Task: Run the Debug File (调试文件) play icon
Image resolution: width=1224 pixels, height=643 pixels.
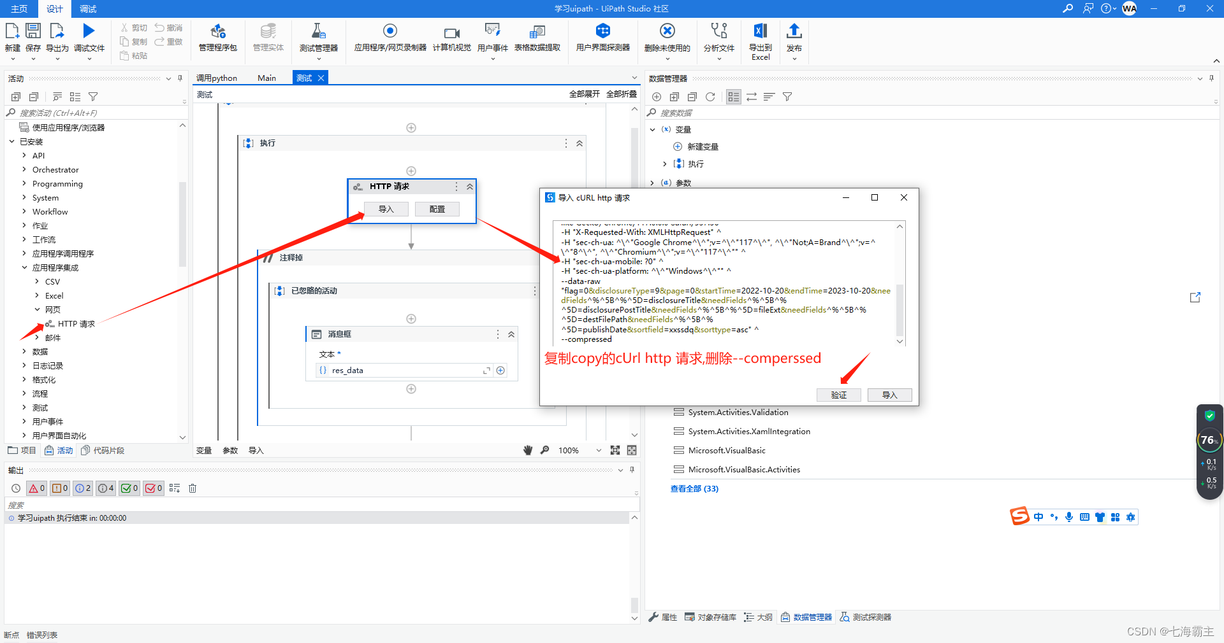Action: coord(89,31)
